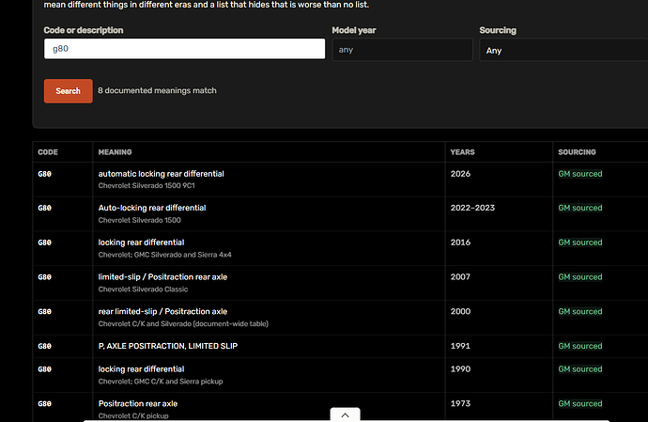Click the YEARS column header
648x422 pixels.
click(x=462, y=152)
